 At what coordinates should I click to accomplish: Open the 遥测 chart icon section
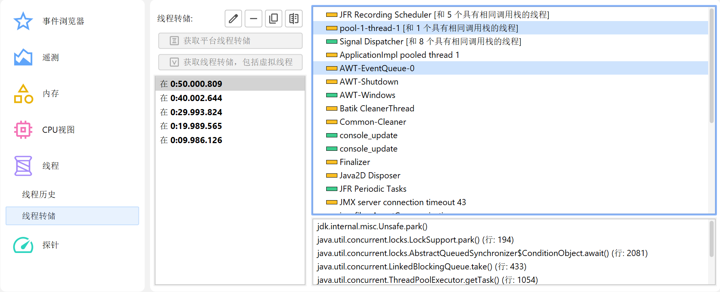click(x=23, y=57)
